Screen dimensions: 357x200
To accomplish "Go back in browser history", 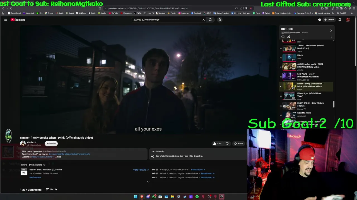I will pos(3,8).
